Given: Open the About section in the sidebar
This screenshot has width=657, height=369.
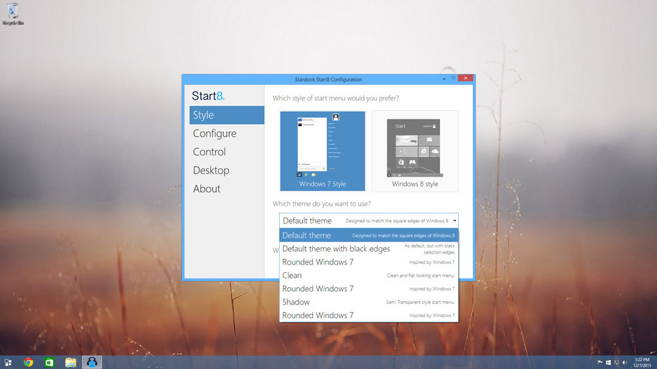Looking at the screenshot, I should [x=207, y=189].
